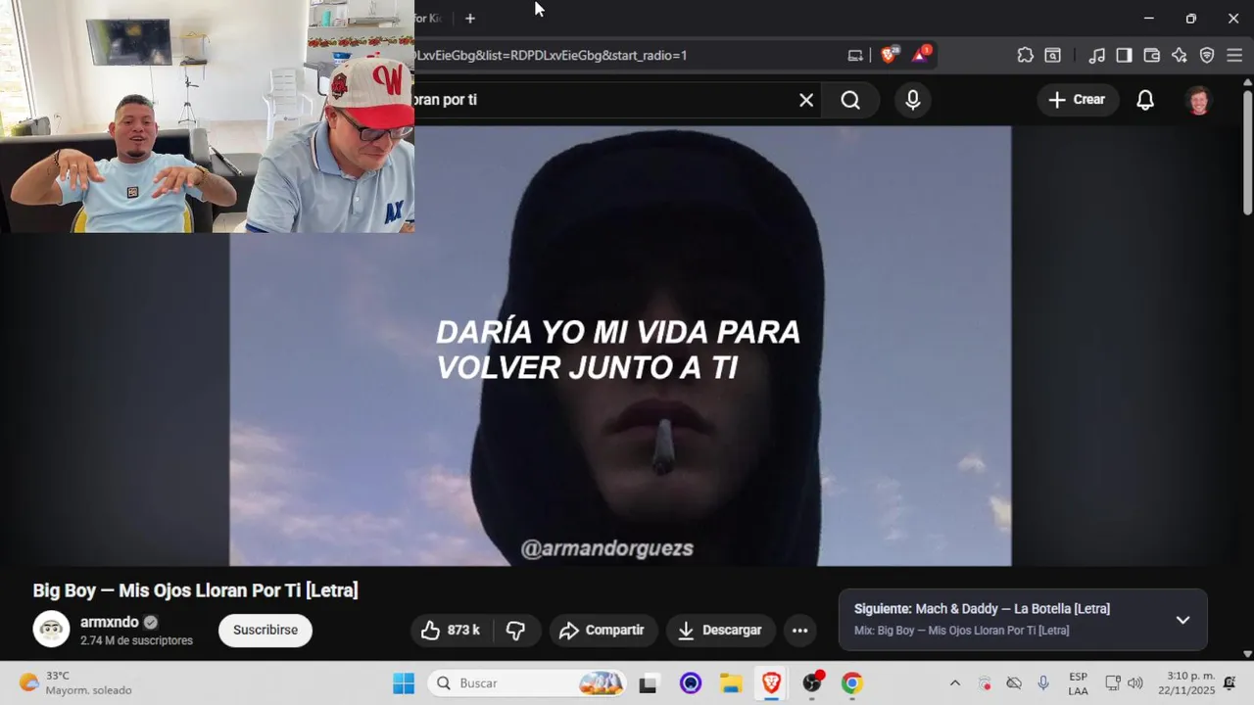Open the Windows Start menu

pos(404,683)
